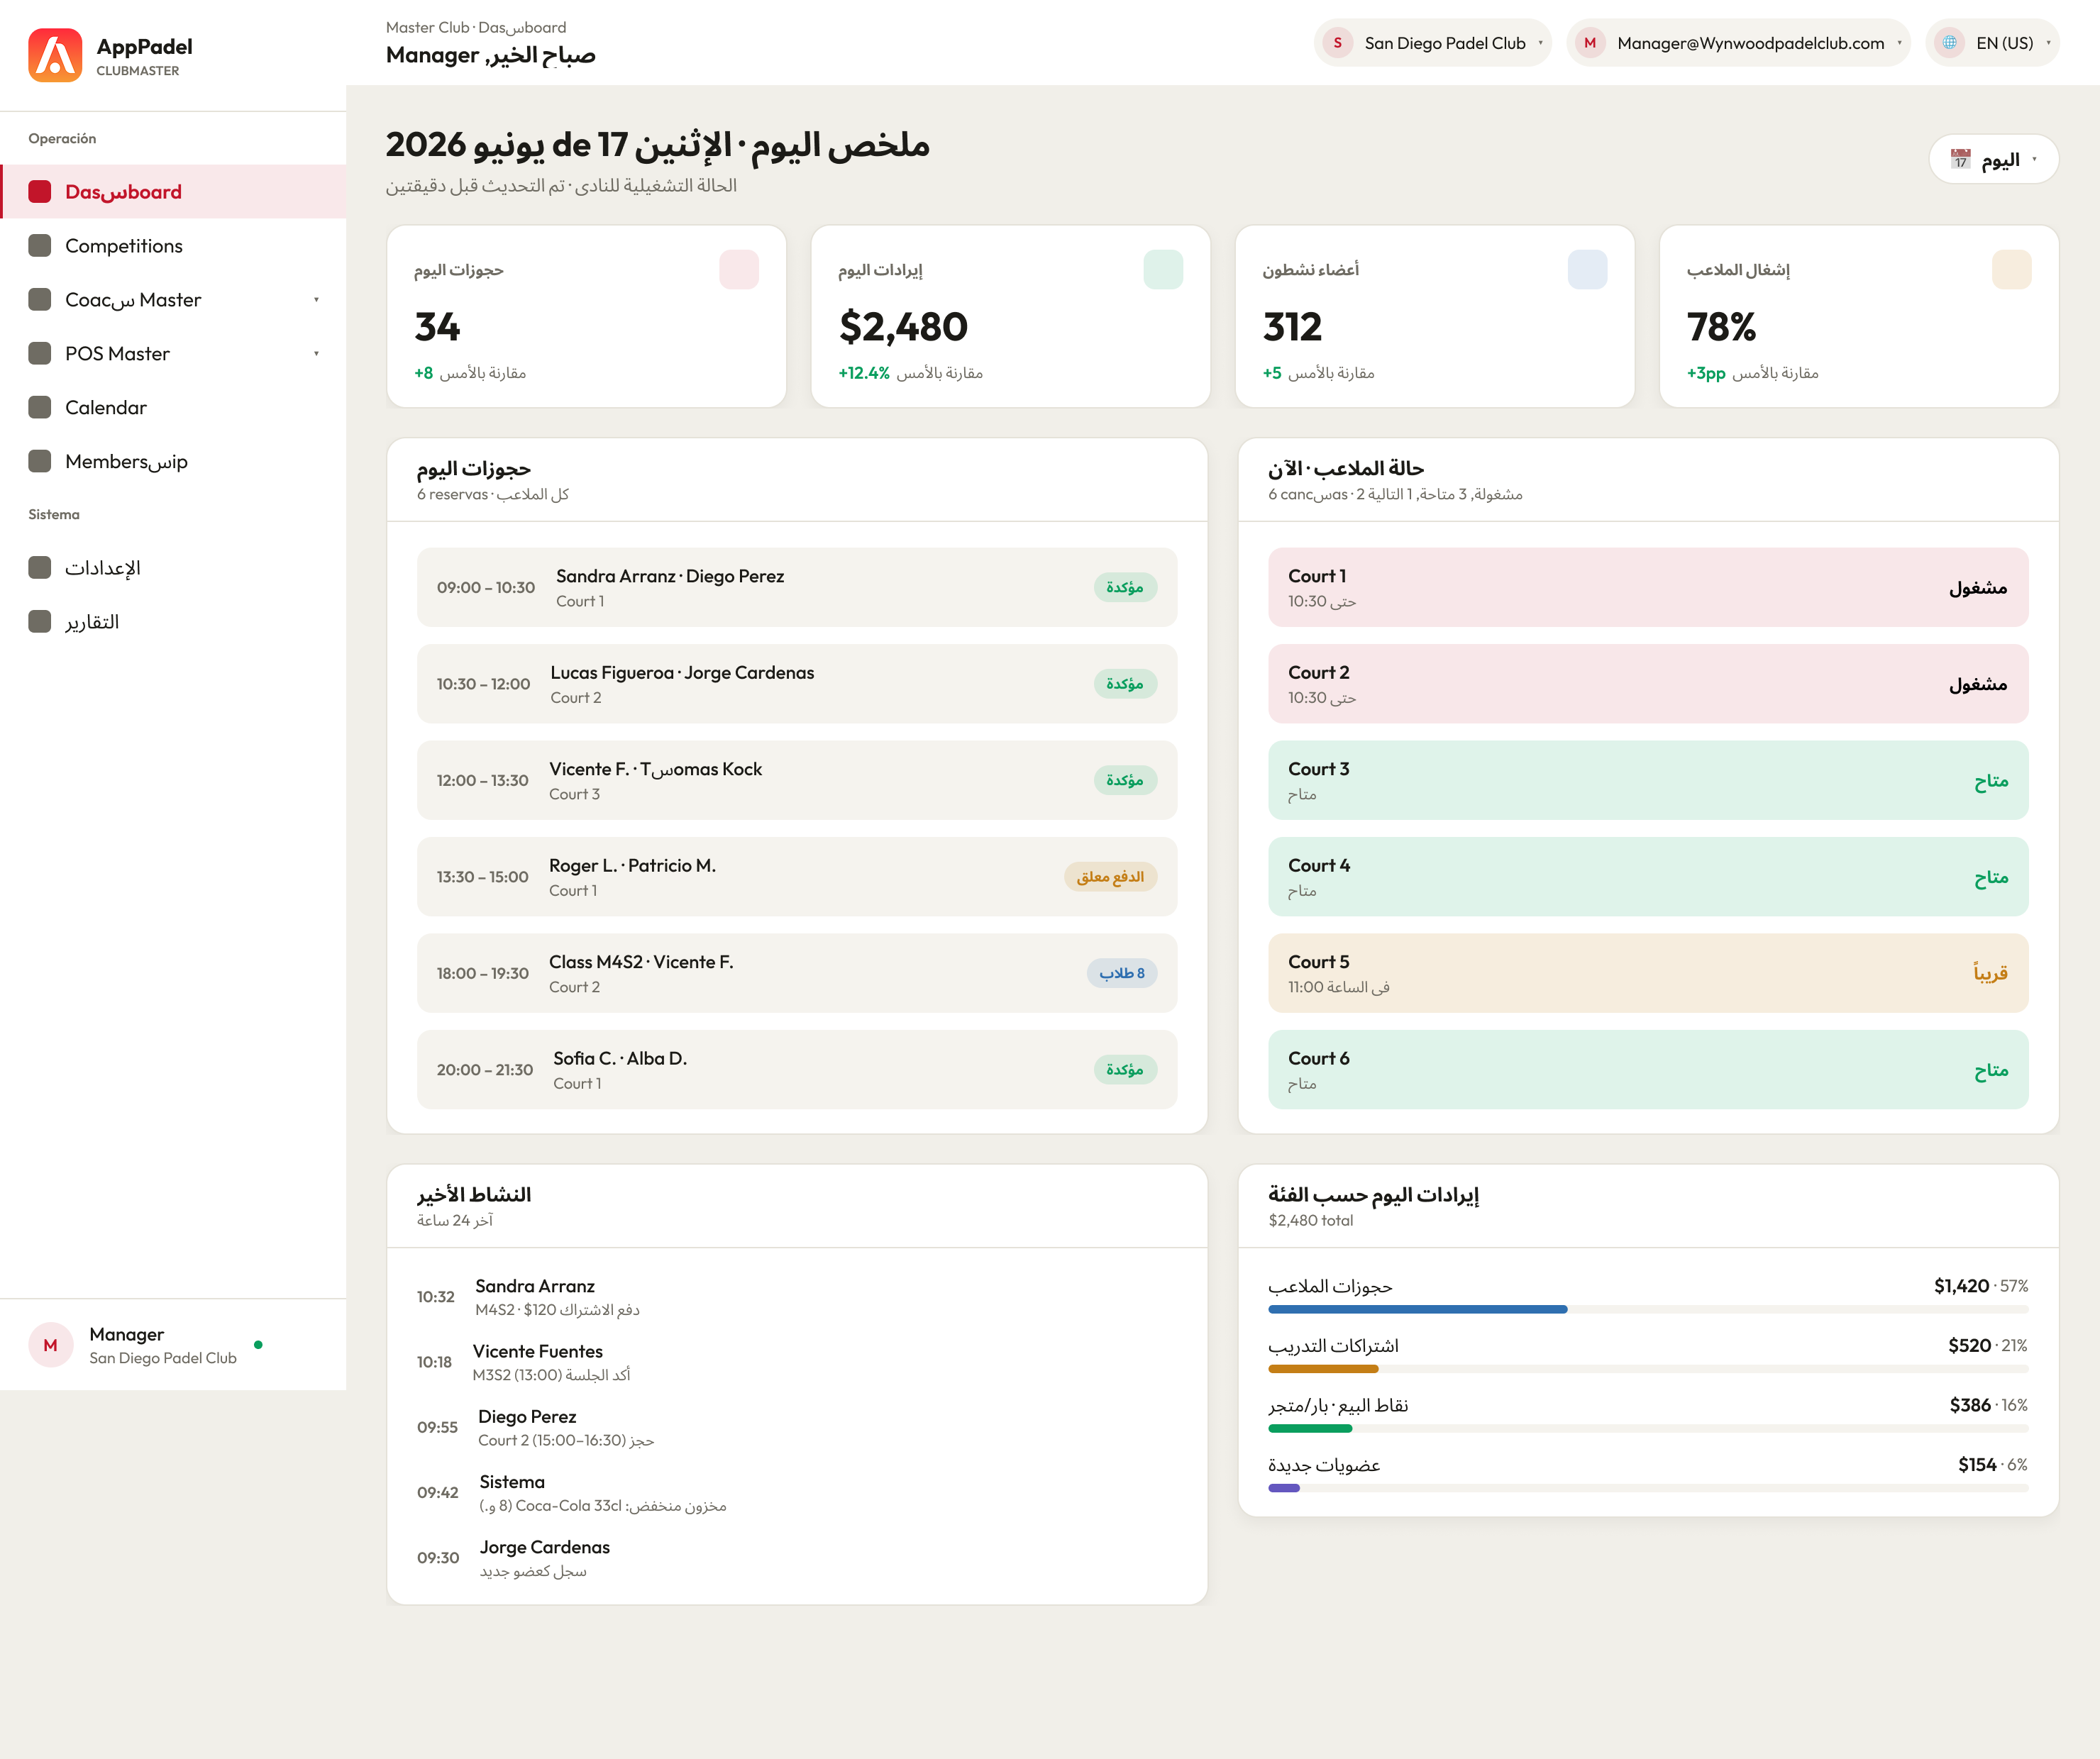The height and width of the screenshot is (1759, 2100).
Task: Select the Court 4 available card
Action: pyautogui.click(x=1648, y=877)
